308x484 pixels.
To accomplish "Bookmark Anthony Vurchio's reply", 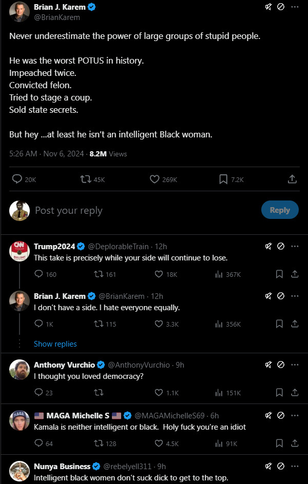I will (279, 393).
